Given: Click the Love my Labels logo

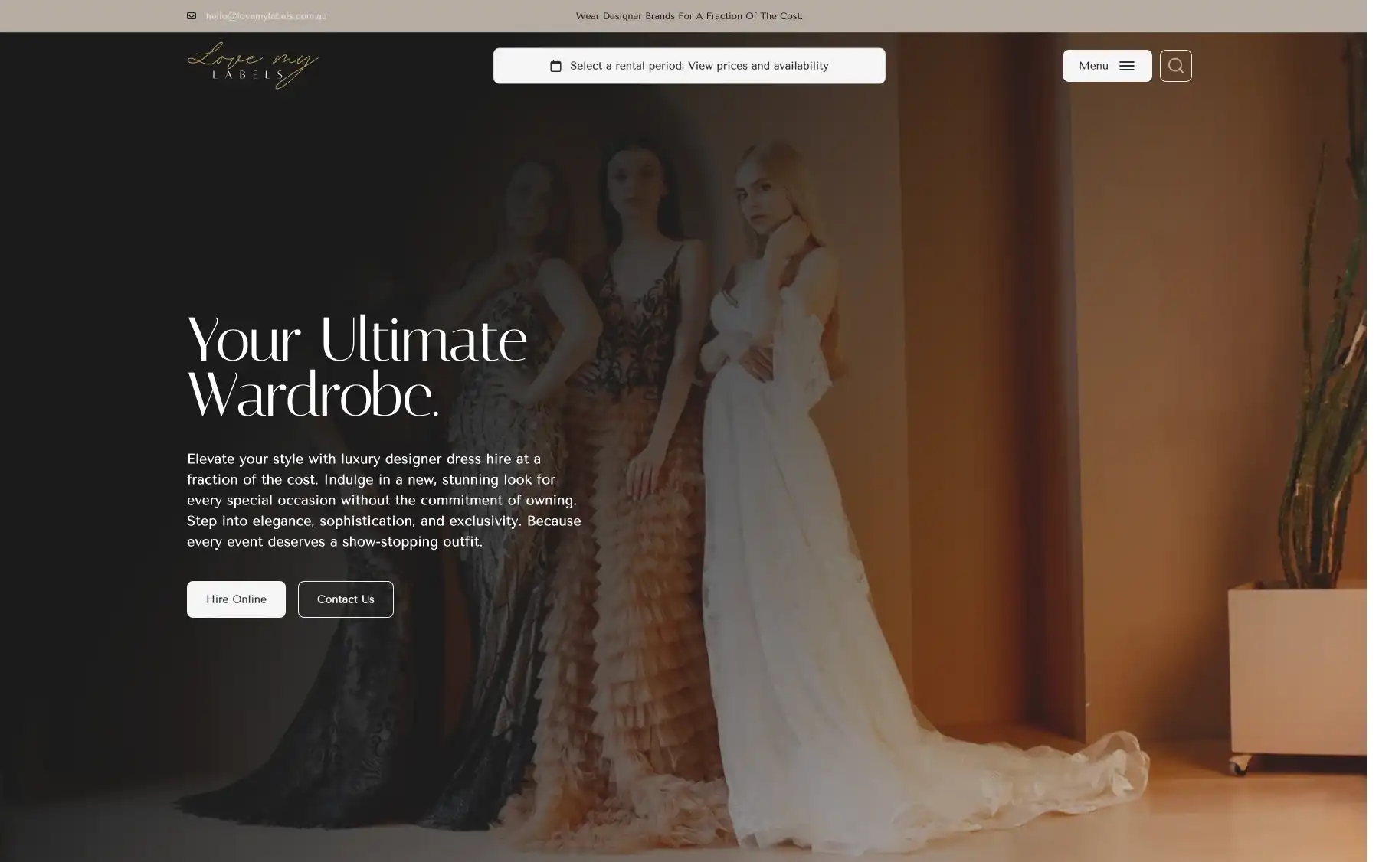Looking at the screenshot, I should pos(252,66).
